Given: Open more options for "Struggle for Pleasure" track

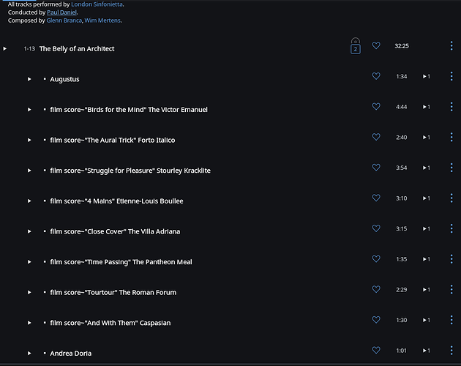Looking at the screenshot, I should pos(451,168).
